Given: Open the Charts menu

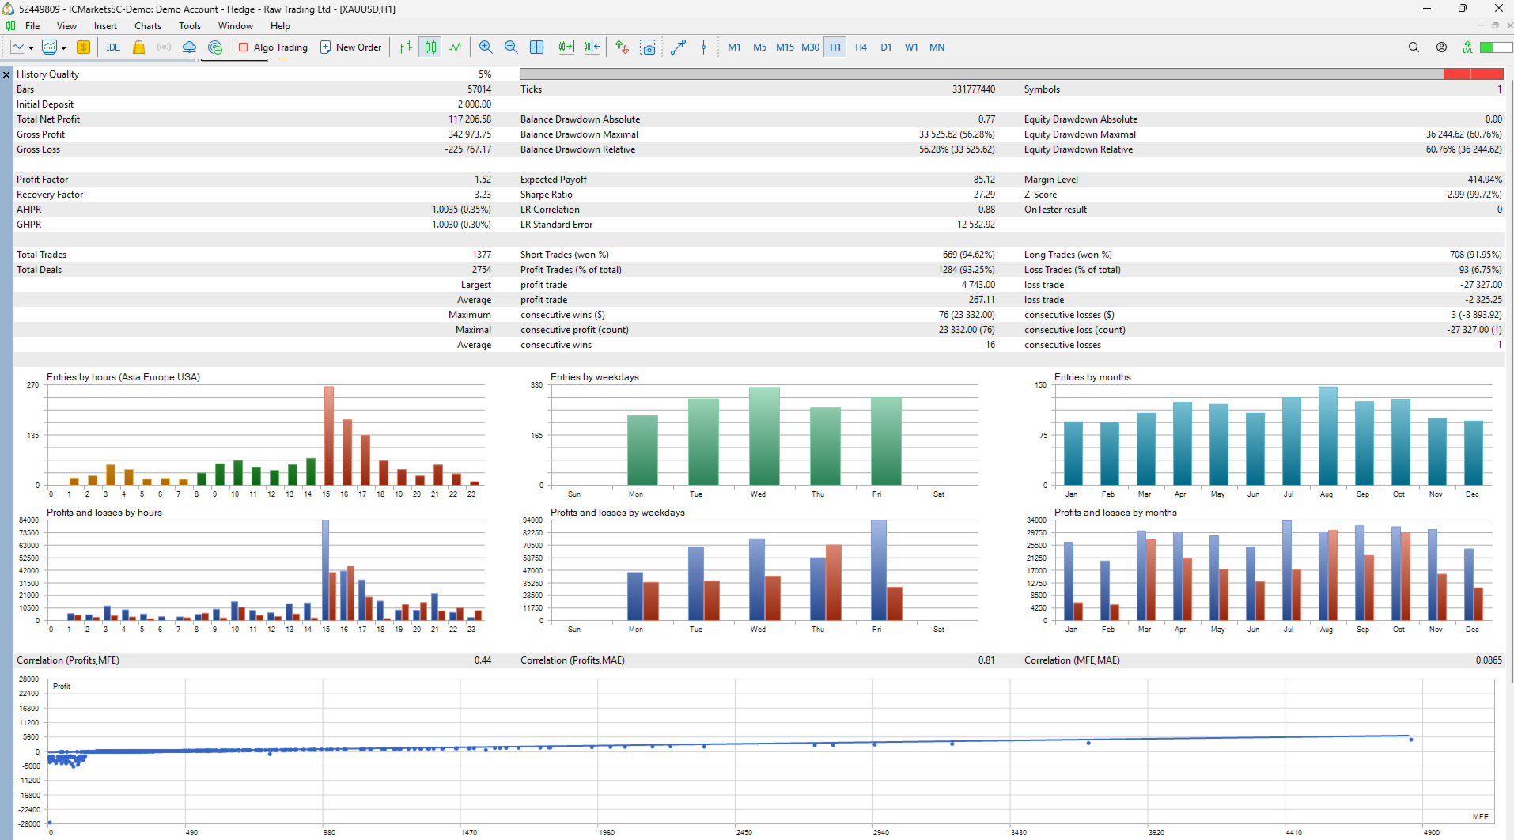Looking at the screenshot, I should [148, 26].
